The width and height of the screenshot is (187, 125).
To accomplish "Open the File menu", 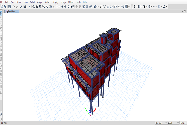I will [1, 2].
